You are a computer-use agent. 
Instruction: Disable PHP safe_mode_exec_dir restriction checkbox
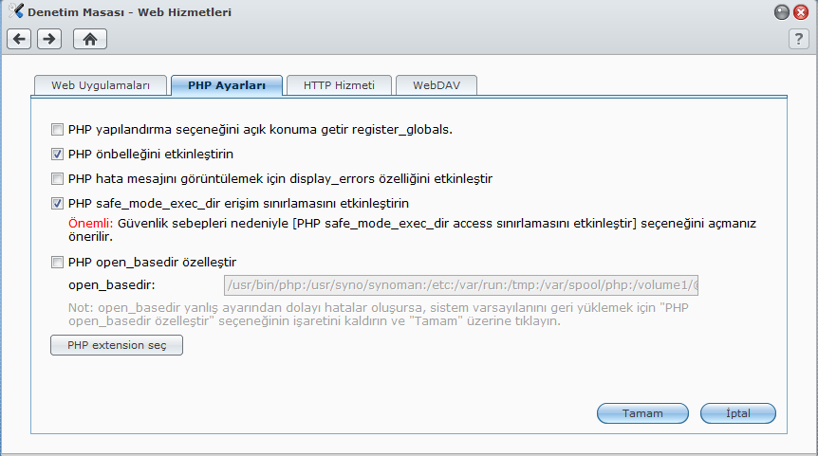(58, 203)
